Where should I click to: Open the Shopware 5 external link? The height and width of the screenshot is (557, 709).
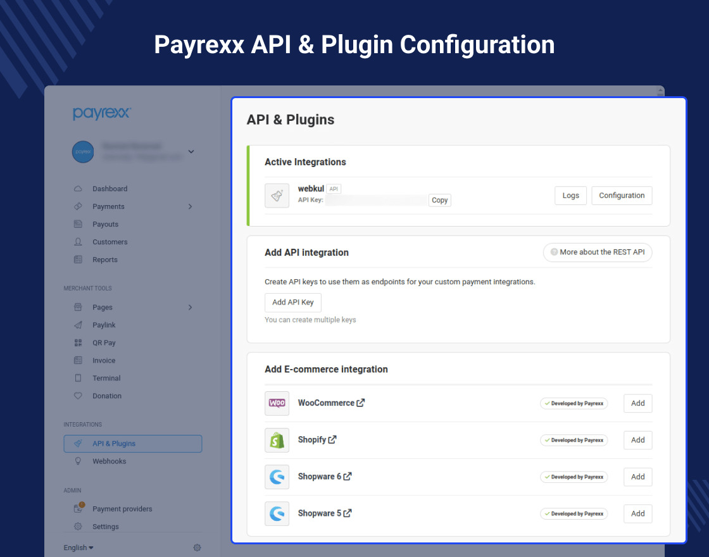tap(348, 513)
